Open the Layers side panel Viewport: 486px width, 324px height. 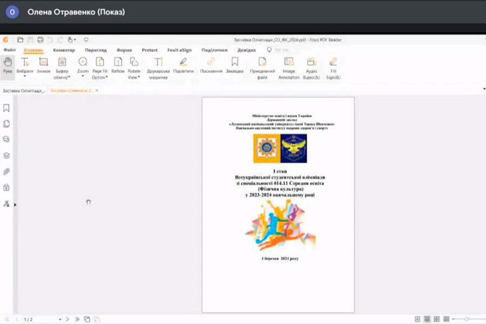[6, 156]
